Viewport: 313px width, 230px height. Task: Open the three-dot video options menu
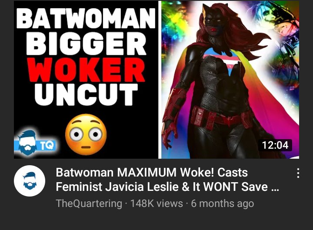pyautogui.click(x=298, y=173)
